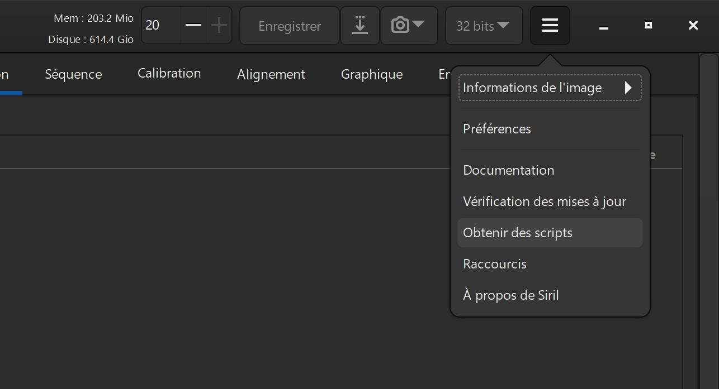The width and height of the screenshot is (719, 389).
Task: Open the Alignement tab
Action: (x=271, y=74)
